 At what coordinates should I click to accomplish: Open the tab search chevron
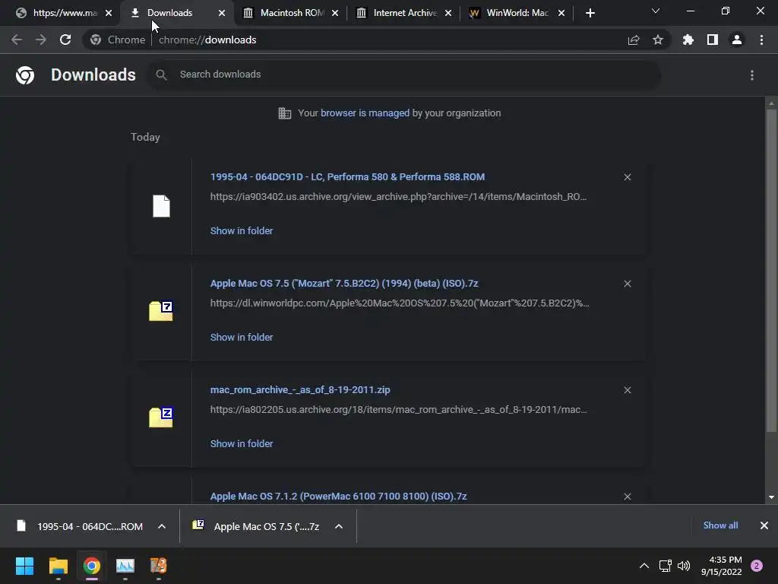point(656,11)
